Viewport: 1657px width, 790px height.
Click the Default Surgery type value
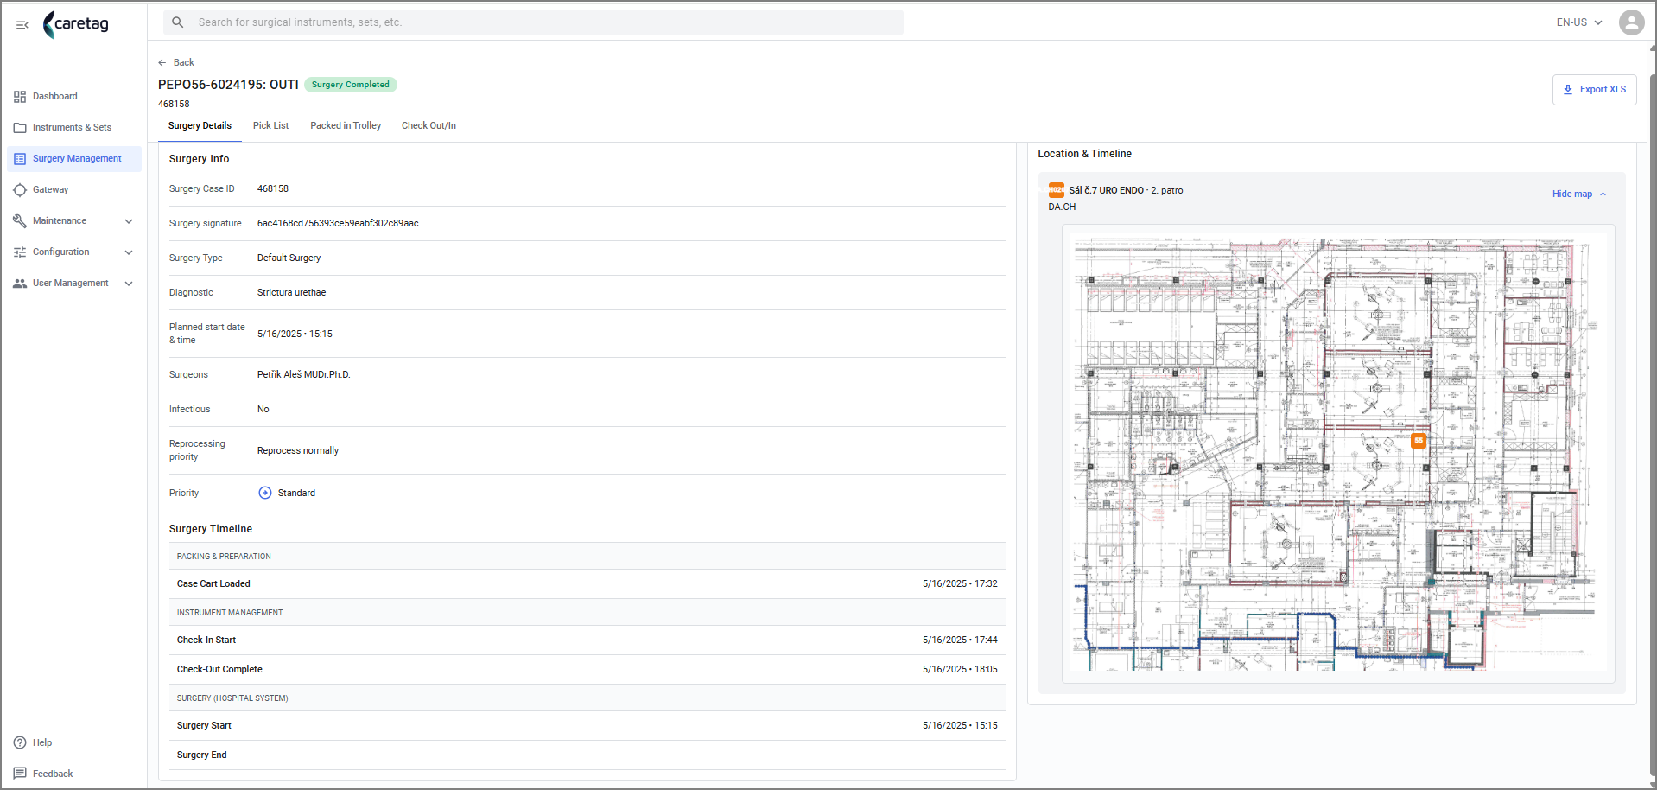(x=289, y=258)
